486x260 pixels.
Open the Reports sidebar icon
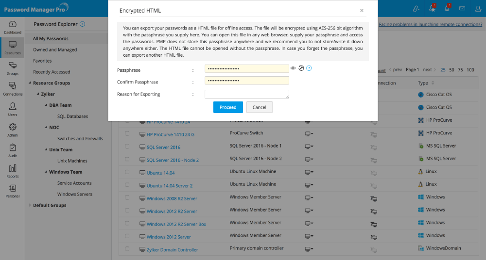pyautogui.click(x=13, y=170)
